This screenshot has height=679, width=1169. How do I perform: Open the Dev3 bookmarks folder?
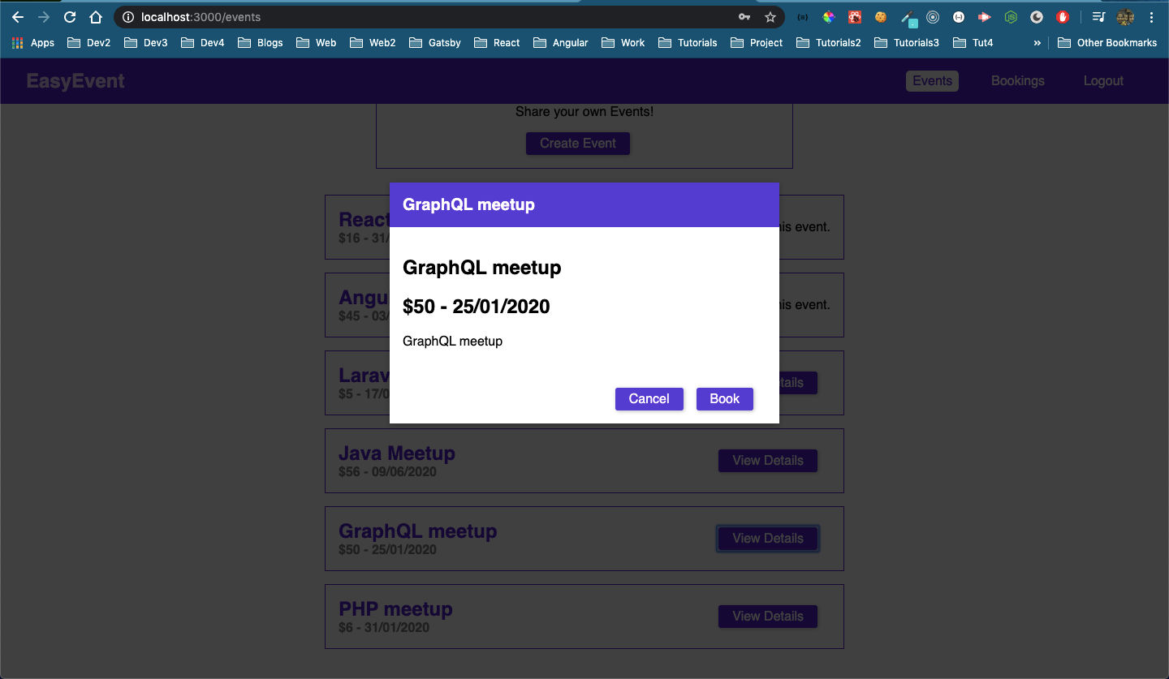tap(146, 43)
